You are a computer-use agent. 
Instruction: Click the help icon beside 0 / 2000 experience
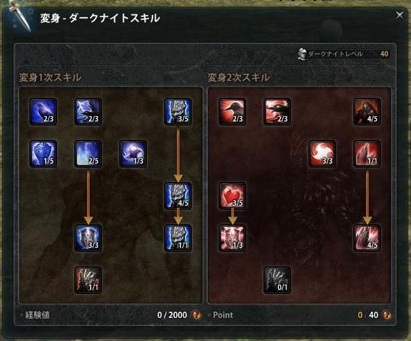point(197,315)
